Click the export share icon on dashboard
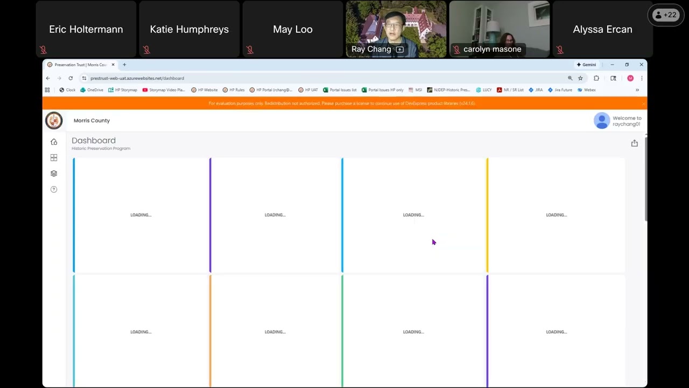This screenshot has height=388, width=689. [x=635, y=143]
